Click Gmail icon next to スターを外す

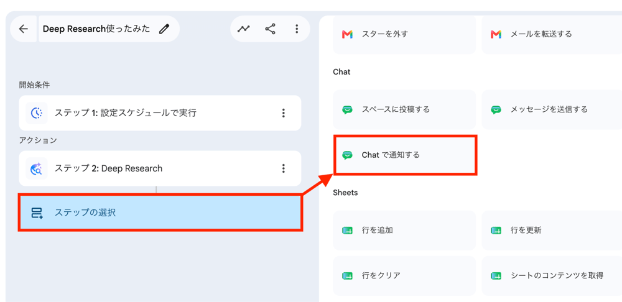point(347,34)
